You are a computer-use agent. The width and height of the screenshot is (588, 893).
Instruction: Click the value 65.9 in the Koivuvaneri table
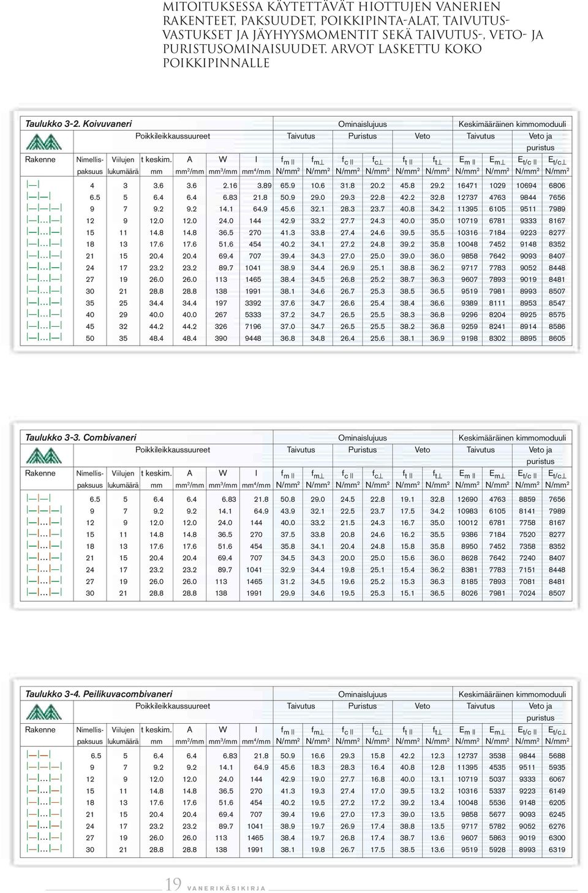click(287, 185)
